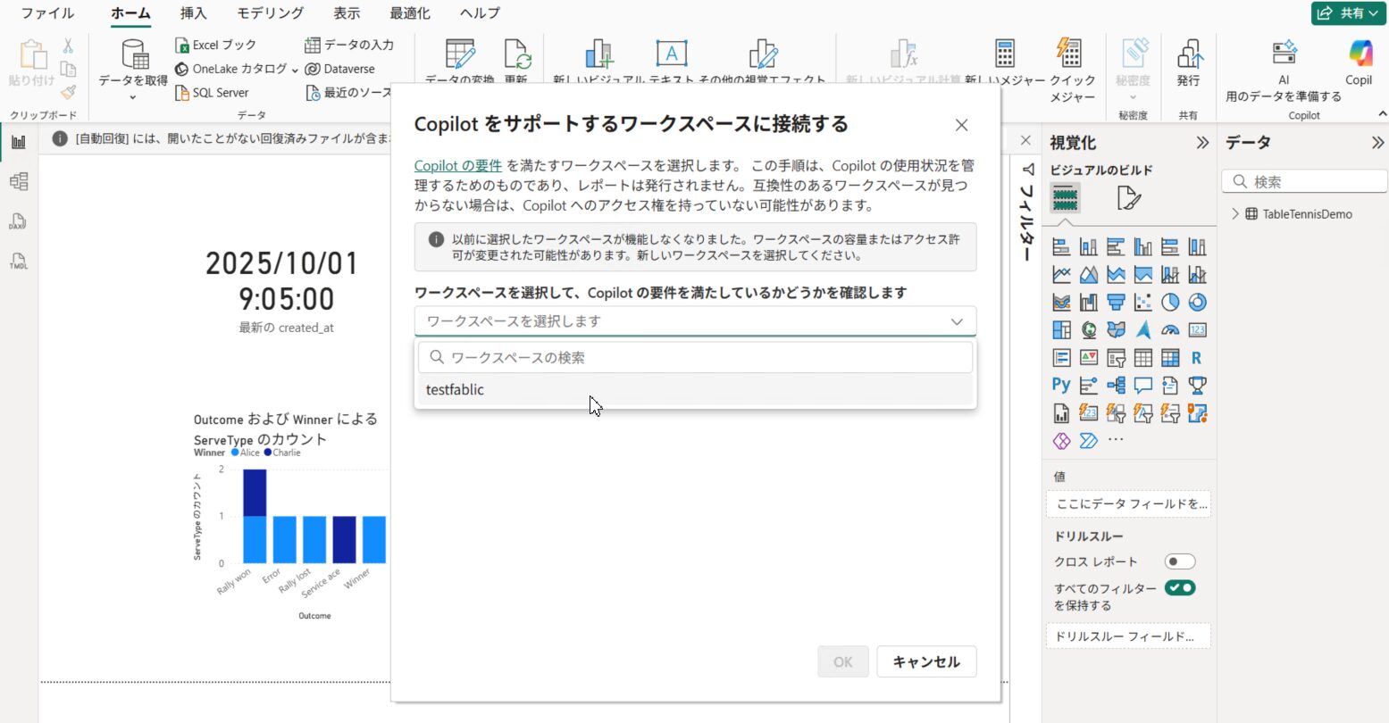The image size is (1389, 723).
Task: Click the キャンセル button
Action: click(x=925, y=661)
